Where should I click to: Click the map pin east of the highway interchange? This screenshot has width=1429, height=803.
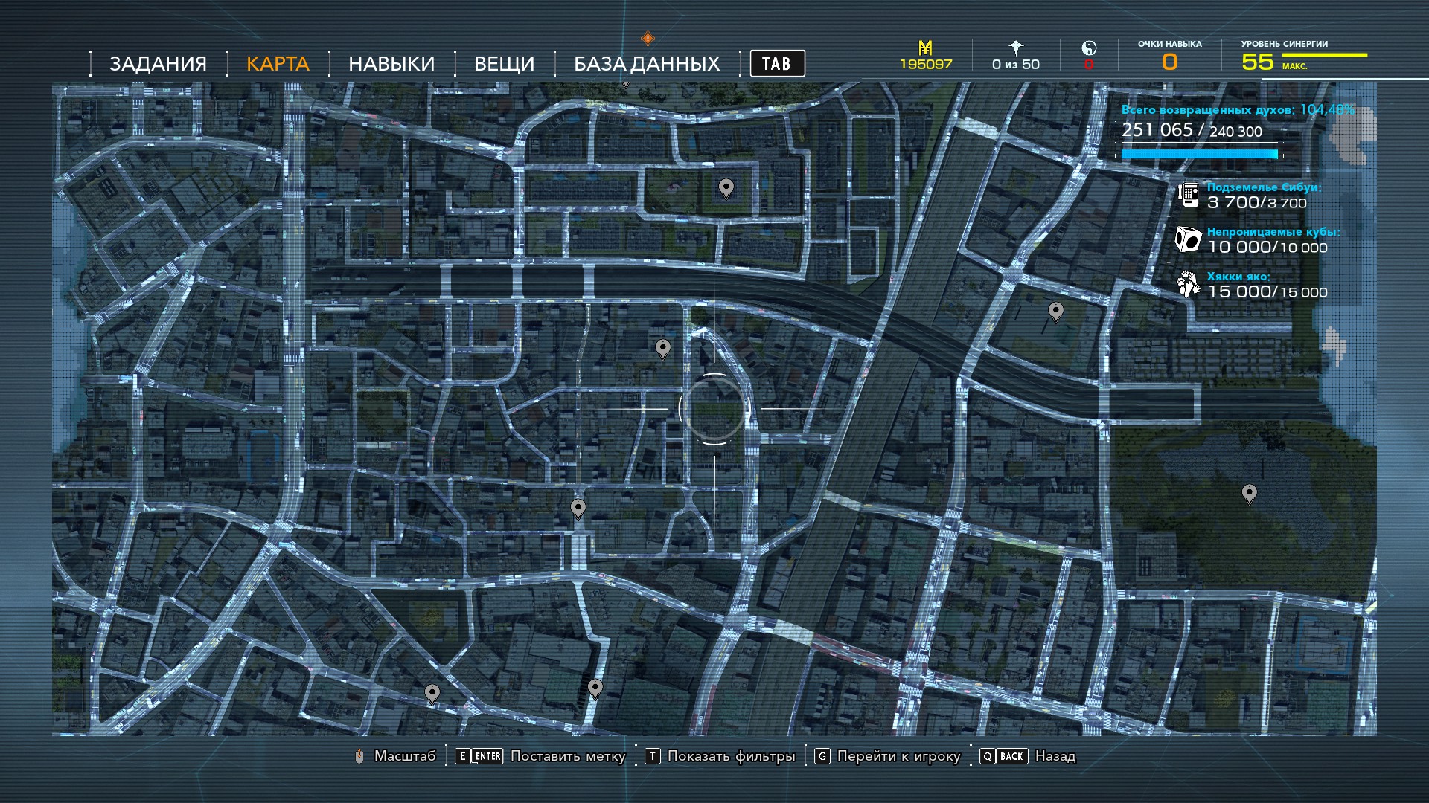point(1055,310)
